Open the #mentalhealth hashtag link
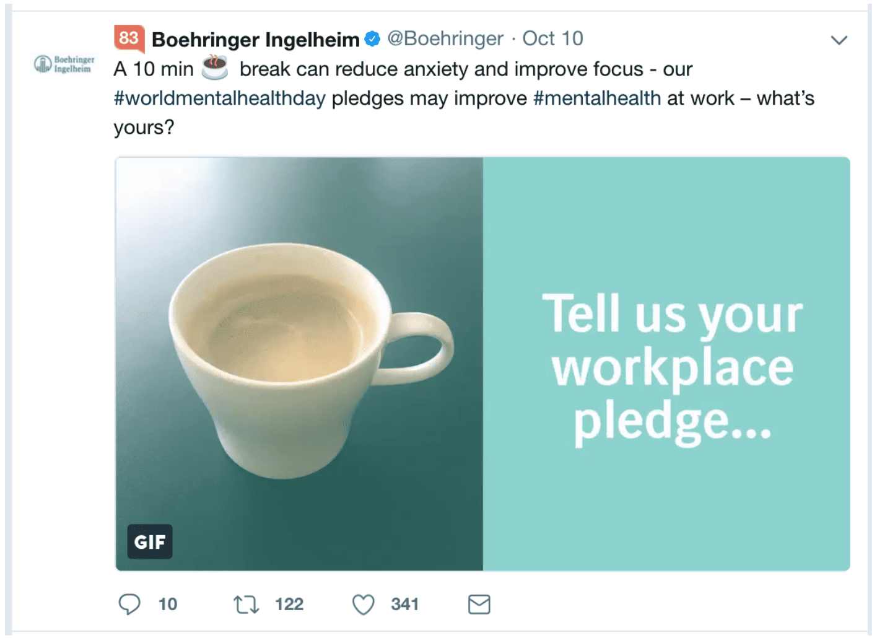 (597, 98)
